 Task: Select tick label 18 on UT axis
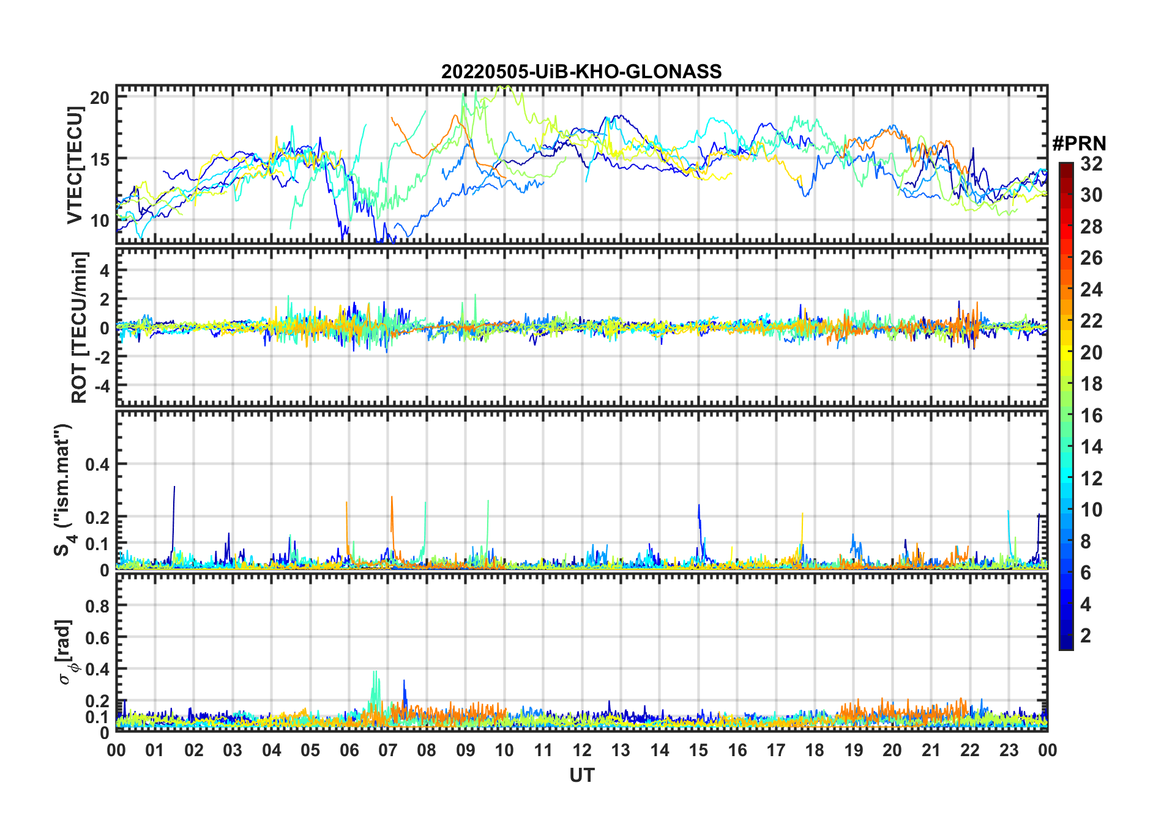[815, 750]
